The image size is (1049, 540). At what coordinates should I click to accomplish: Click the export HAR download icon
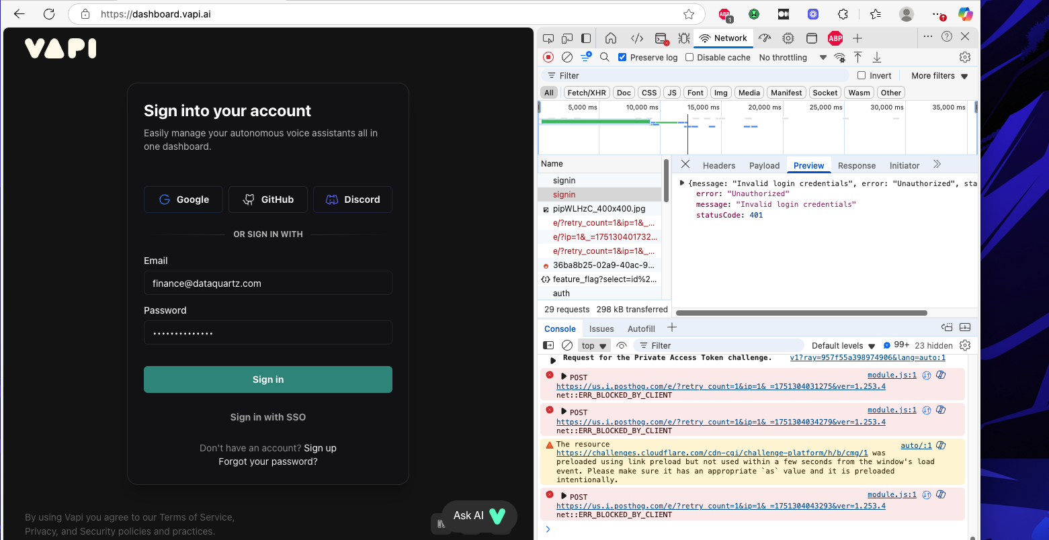tap(877, 57)
